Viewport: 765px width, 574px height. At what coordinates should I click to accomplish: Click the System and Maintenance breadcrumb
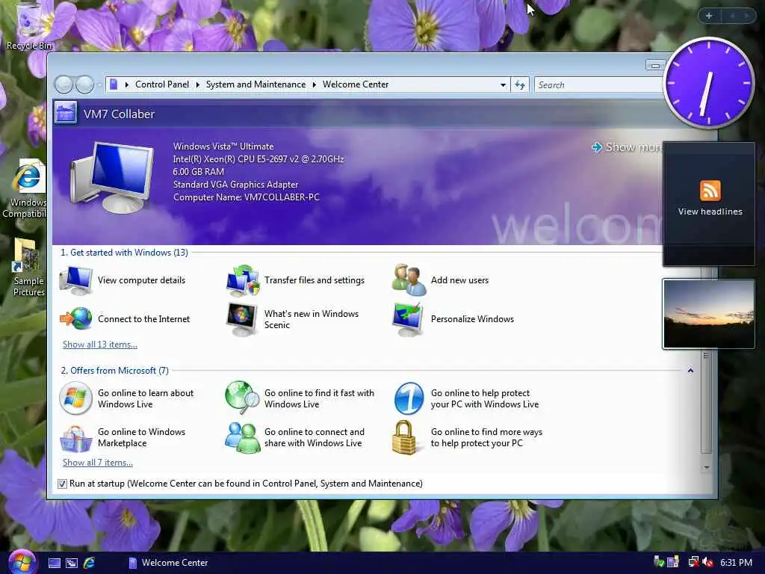[255, 84]
